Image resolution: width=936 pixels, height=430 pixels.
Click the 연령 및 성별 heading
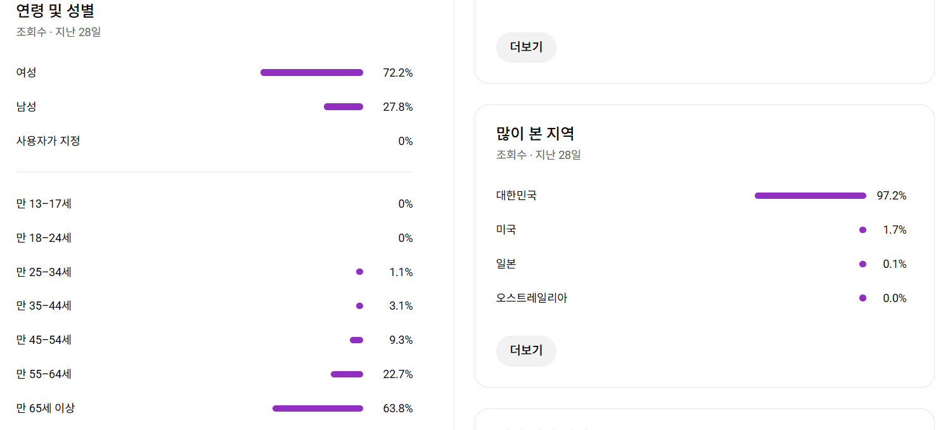click(55, 11)
